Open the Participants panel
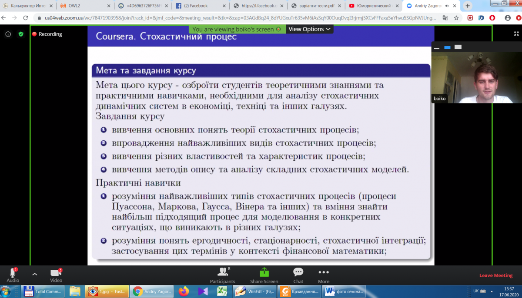522x298 pixels. tap(223, 275)
